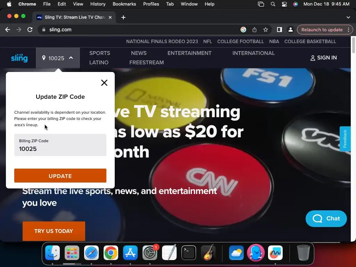
Task: Open the COLLEGE BASKETBALL link
Action: (x=310, y=42)
